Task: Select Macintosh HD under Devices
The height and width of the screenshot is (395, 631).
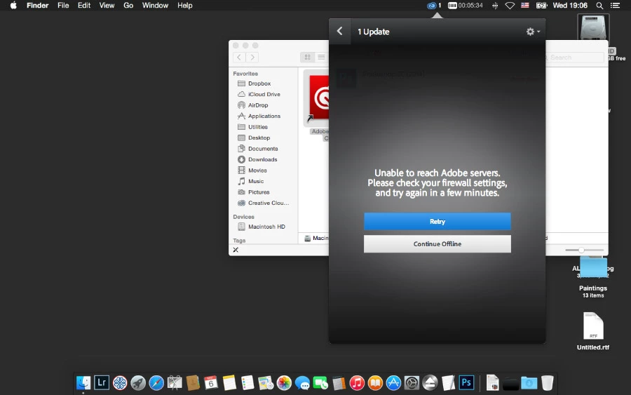Action: (x=266, y=227)
